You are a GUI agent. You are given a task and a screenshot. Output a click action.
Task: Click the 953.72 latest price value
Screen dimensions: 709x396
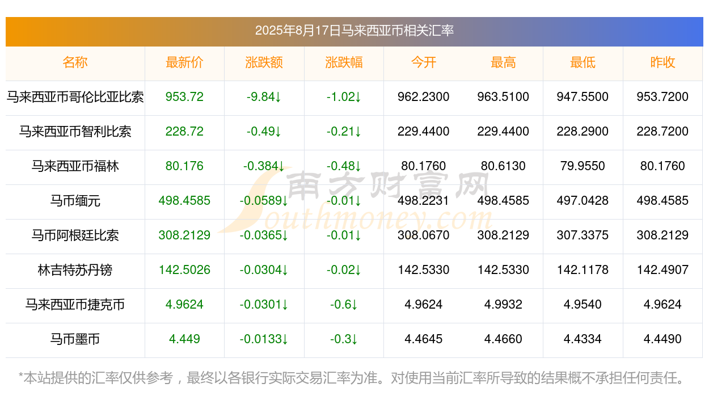click(x=184, y=97)
